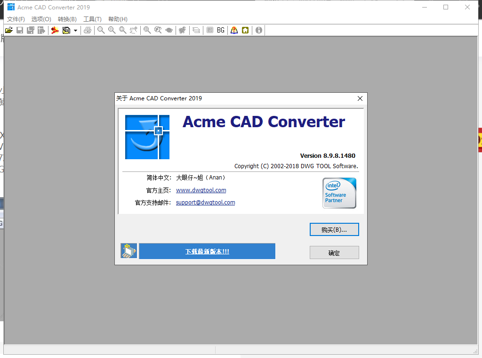Click the help book question icon
The height and width of the screenshot is (358, 482).
coord(234,30)
